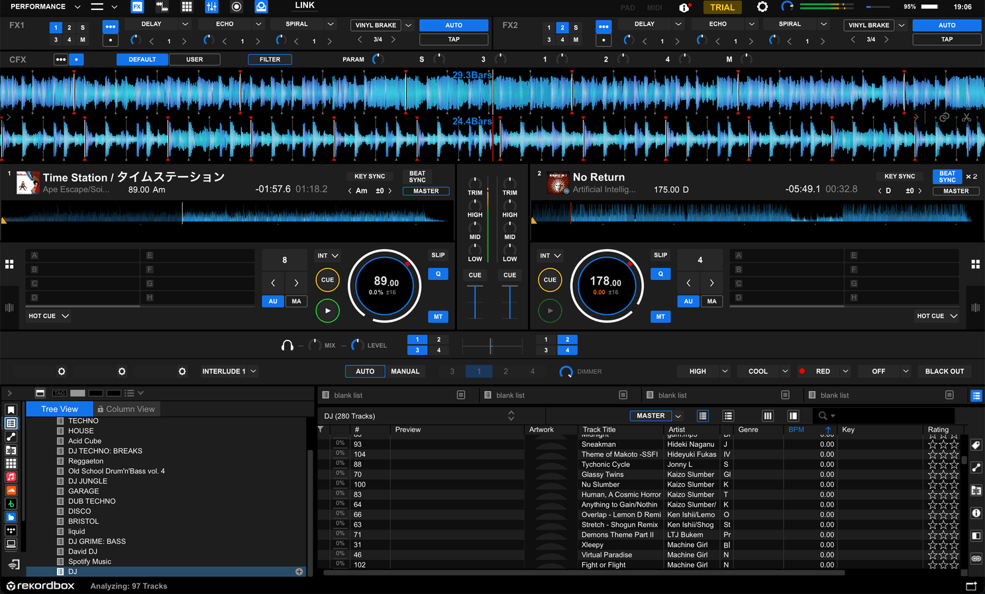The height and width of the screenshot is (594, 985).
Task: Enable KEY SYNC on the Time Station deck
Action: click(x=370, y=176)
